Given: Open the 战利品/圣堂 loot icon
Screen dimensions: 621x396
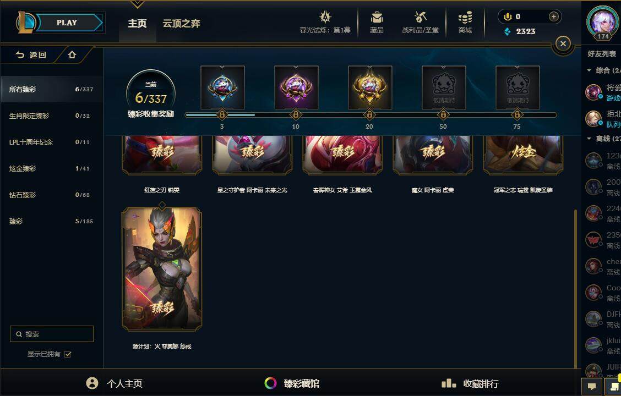Looking at the screenshot, I should [x=420, y=18].
